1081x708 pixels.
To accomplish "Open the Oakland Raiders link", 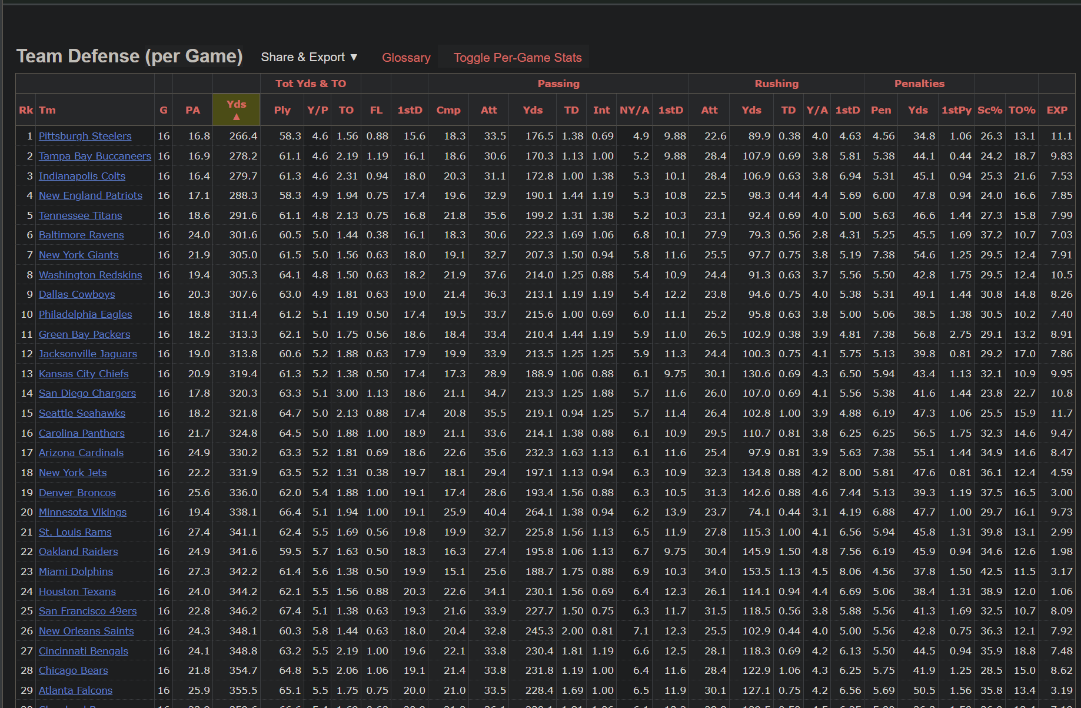I will [x=78, y=551].
